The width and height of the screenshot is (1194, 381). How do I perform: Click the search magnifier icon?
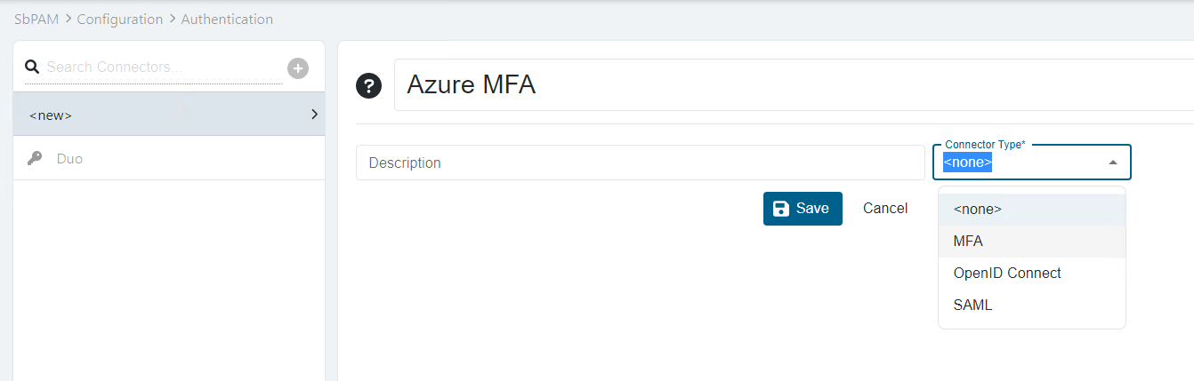pos(32,67)
